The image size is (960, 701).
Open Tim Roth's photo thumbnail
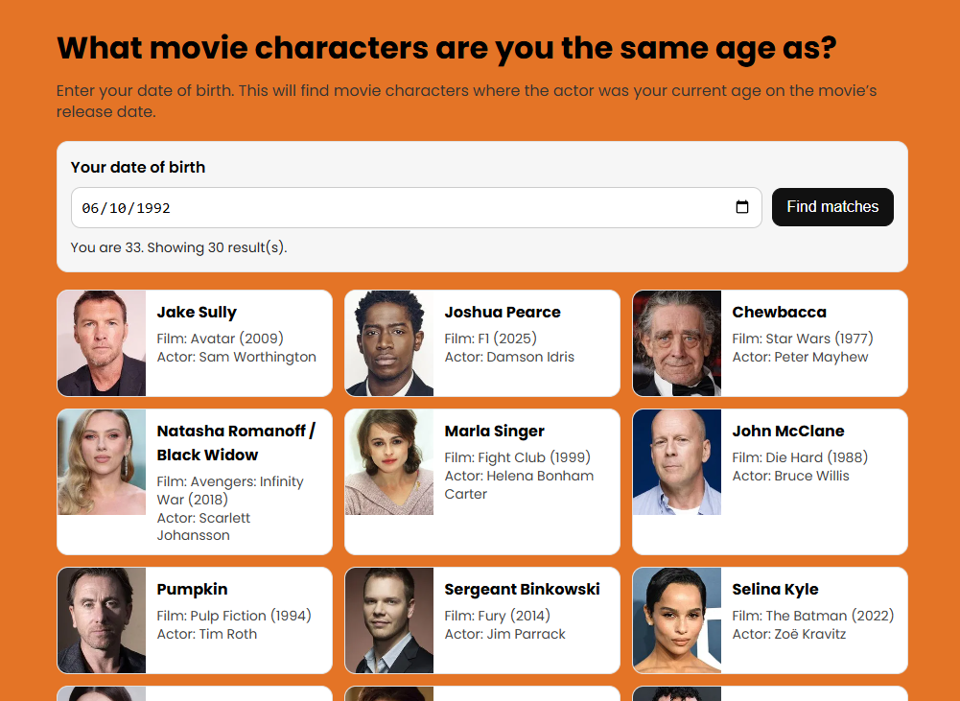click(x=101, y=619)
